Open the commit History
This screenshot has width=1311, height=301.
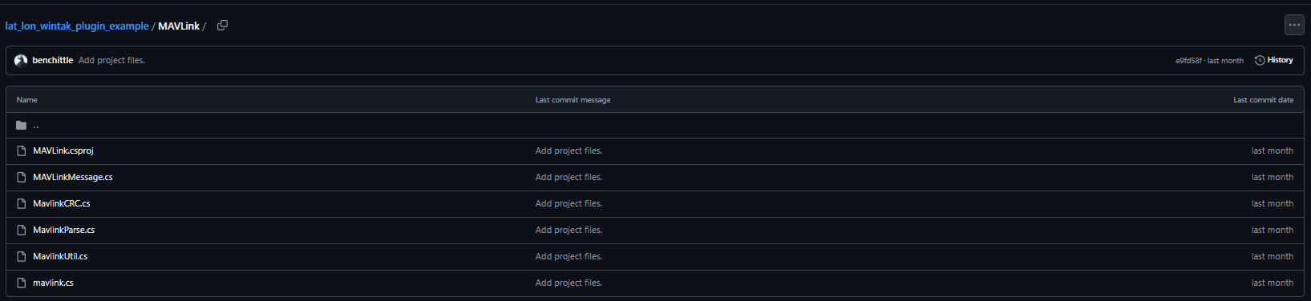[x=1273, y=60]
